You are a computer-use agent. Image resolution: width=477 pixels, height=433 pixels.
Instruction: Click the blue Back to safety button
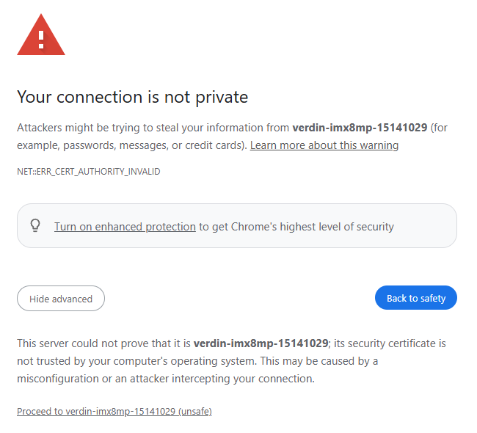[x=415, y=298]
